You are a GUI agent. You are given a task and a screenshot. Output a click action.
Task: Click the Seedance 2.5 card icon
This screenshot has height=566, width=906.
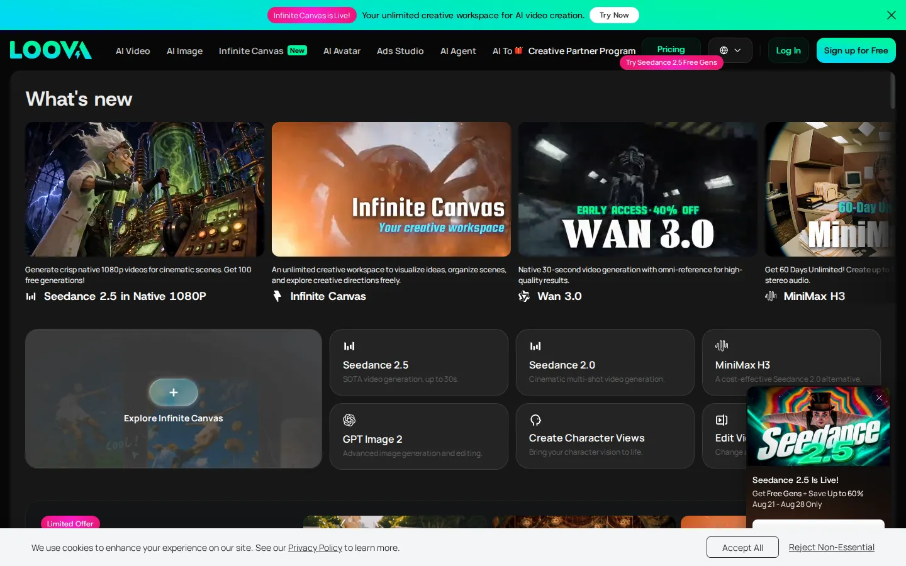coord(349,346)
